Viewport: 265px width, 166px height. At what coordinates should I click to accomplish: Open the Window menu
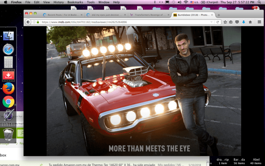click(104, 2)
